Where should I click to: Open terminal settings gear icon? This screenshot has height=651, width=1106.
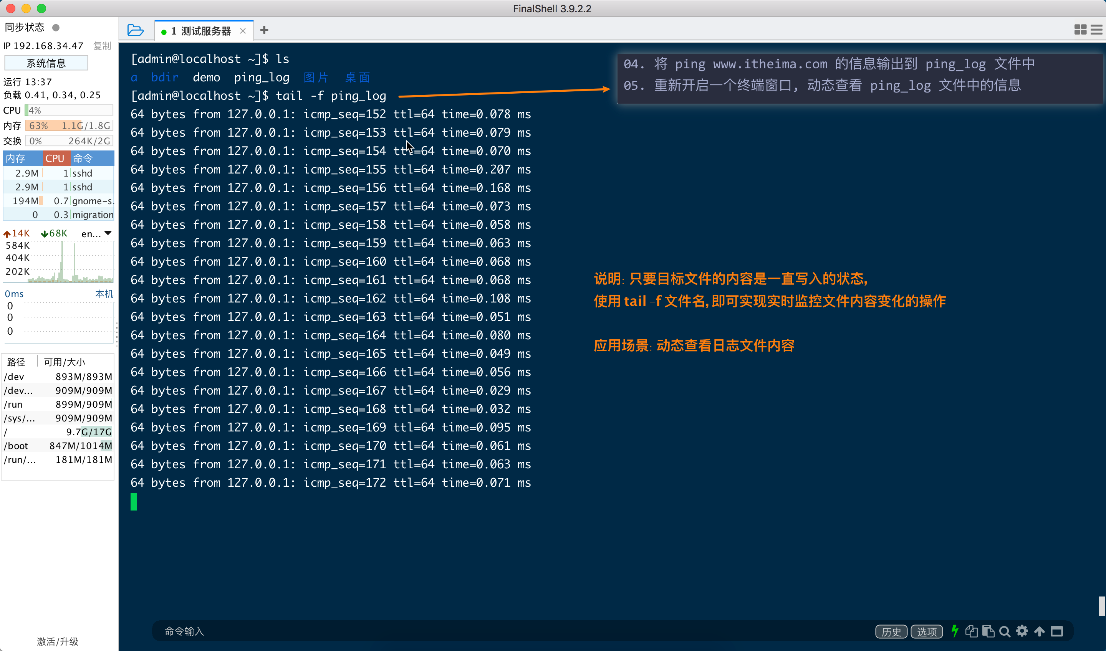(x=1022, y=631)
